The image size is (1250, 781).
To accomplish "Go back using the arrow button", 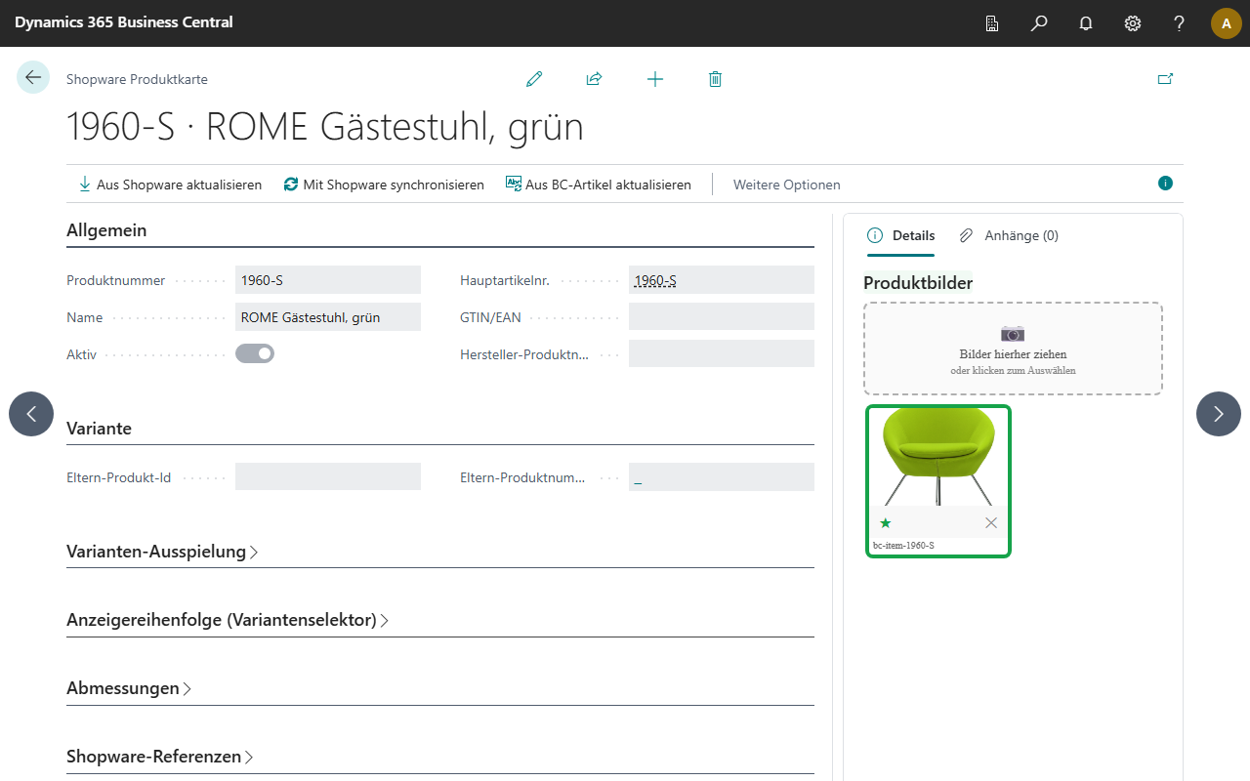I will click(x=33, y=78).
